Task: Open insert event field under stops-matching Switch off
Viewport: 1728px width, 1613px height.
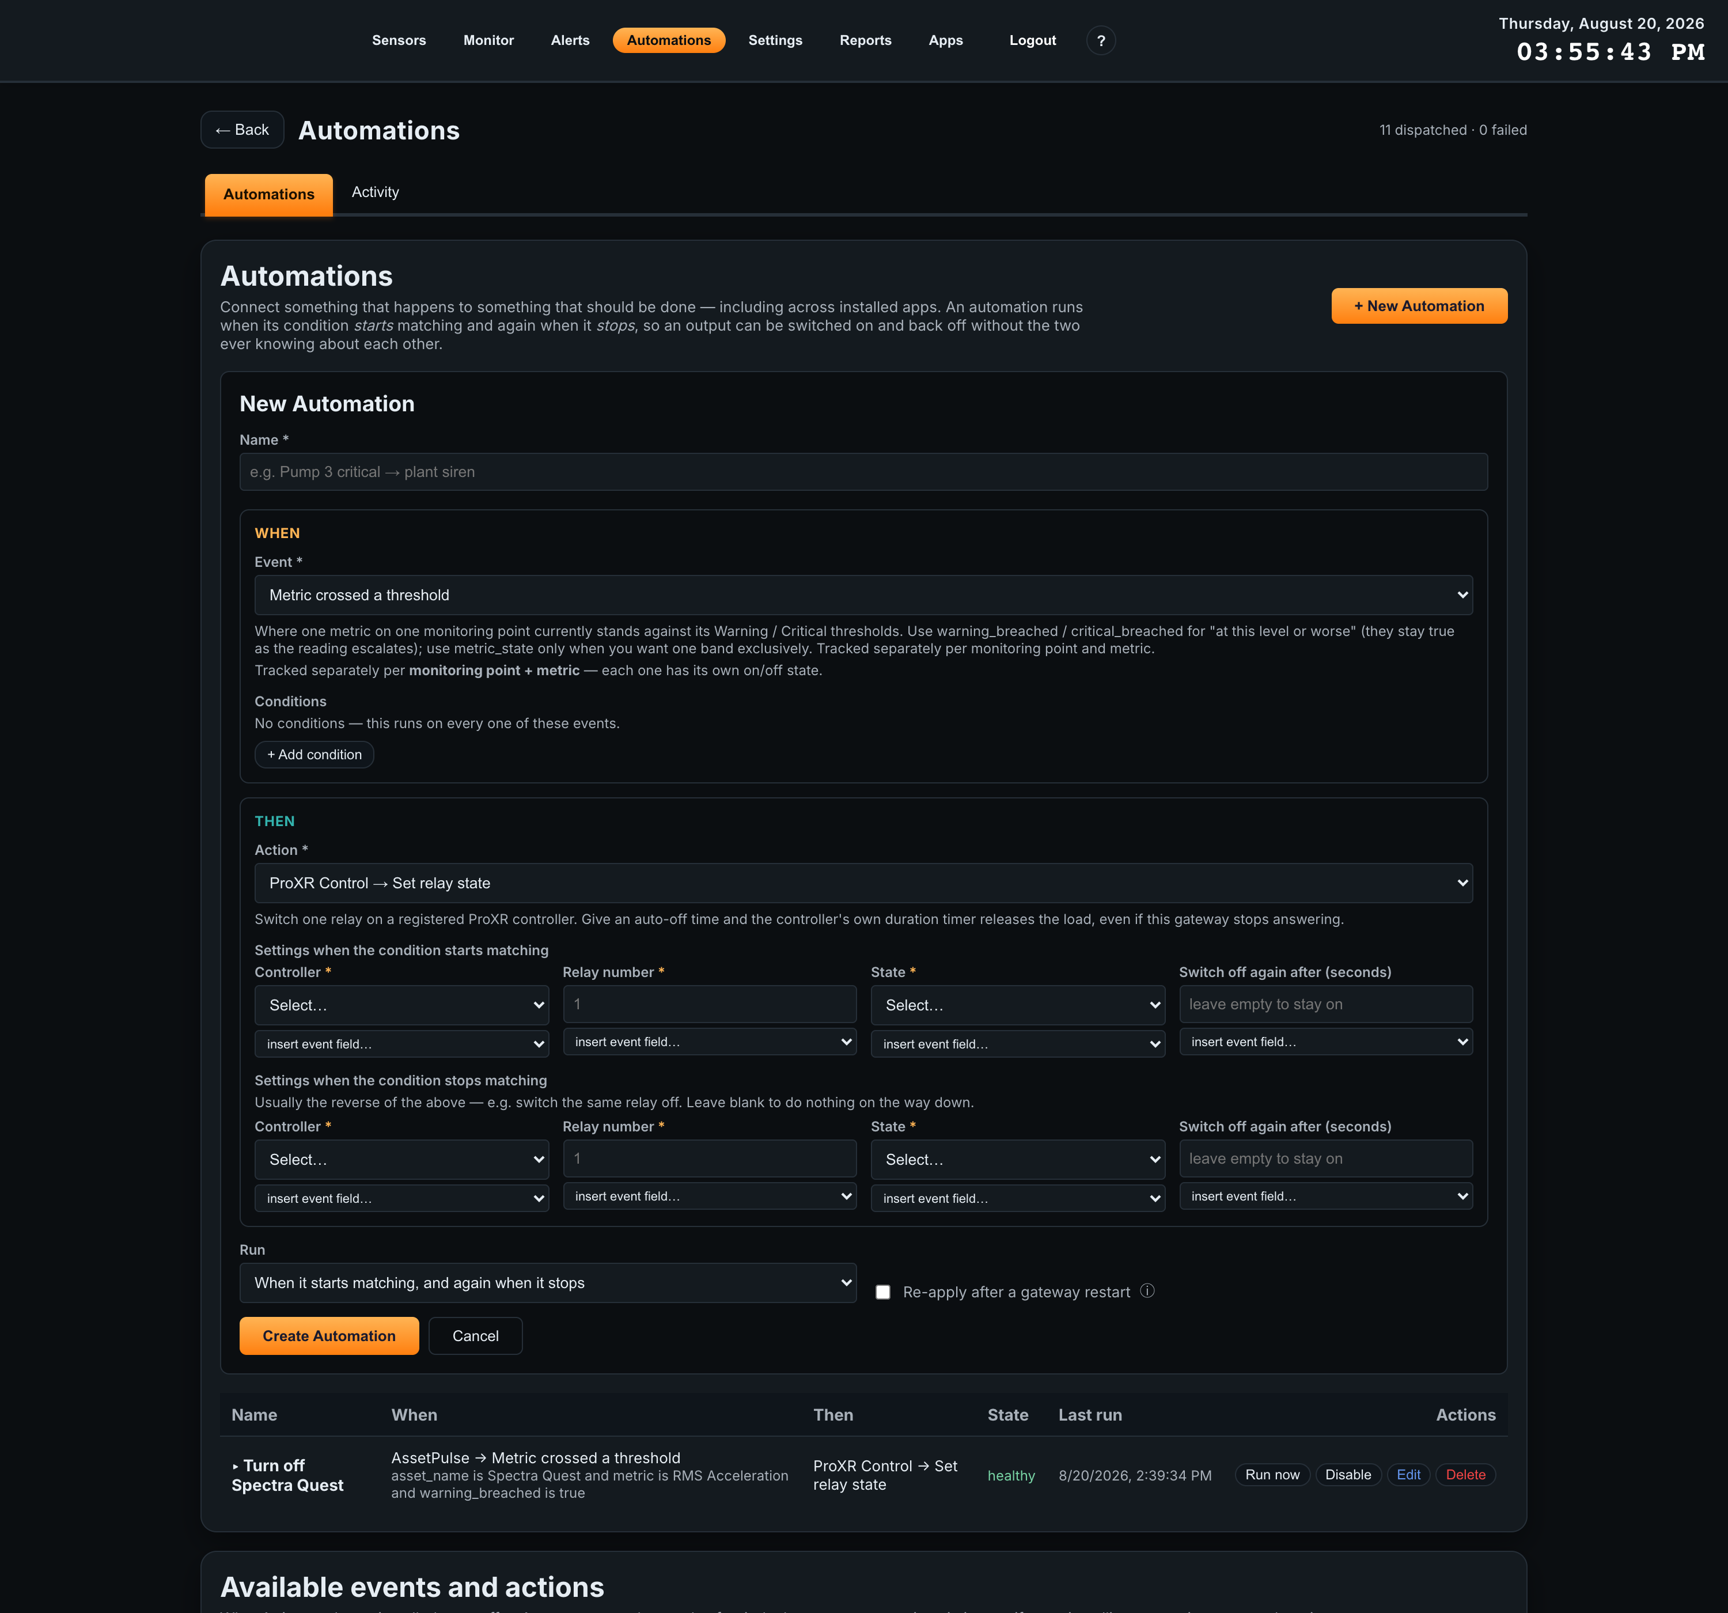Action: coord(1325,1197)
